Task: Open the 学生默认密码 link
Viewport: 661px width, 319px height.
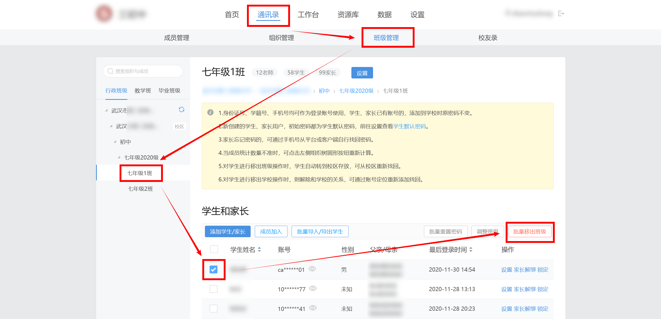Action: 409,126
